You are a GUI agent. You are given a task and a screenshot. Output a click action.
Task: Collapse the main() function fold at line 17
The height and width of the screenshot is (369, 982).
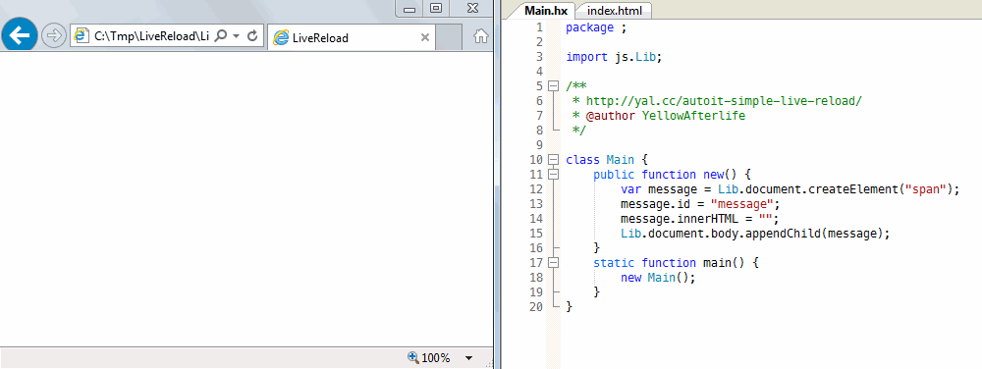tap(553, 263)
